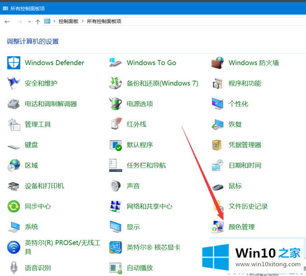The height and width of the screenshot is (276, 306).
Task: Open the 网络和共享中心 text link
Action: click(149, 207)
